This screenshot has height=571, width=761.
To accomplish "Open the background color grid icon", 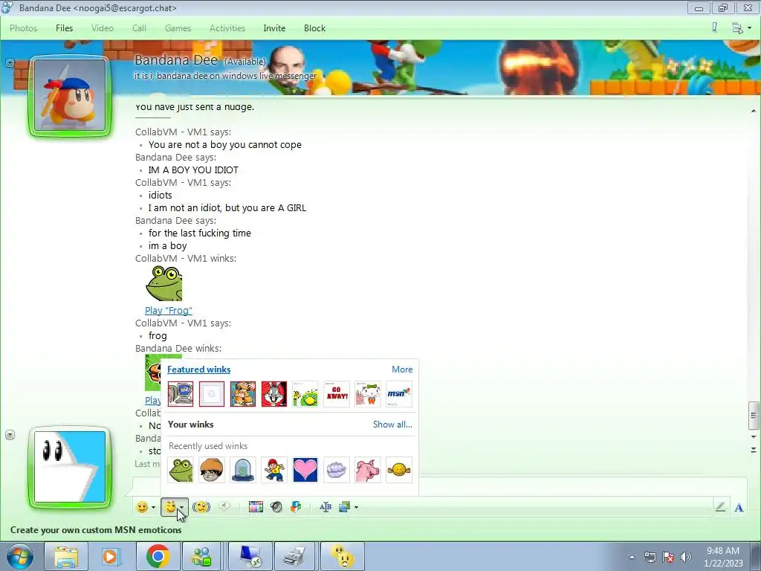I will (256, 507).
